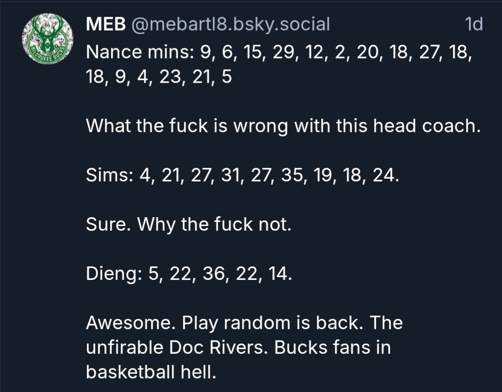Click the word "unfirable" in the post
This screenshot has width=502, height=392.
coord(124,348)
